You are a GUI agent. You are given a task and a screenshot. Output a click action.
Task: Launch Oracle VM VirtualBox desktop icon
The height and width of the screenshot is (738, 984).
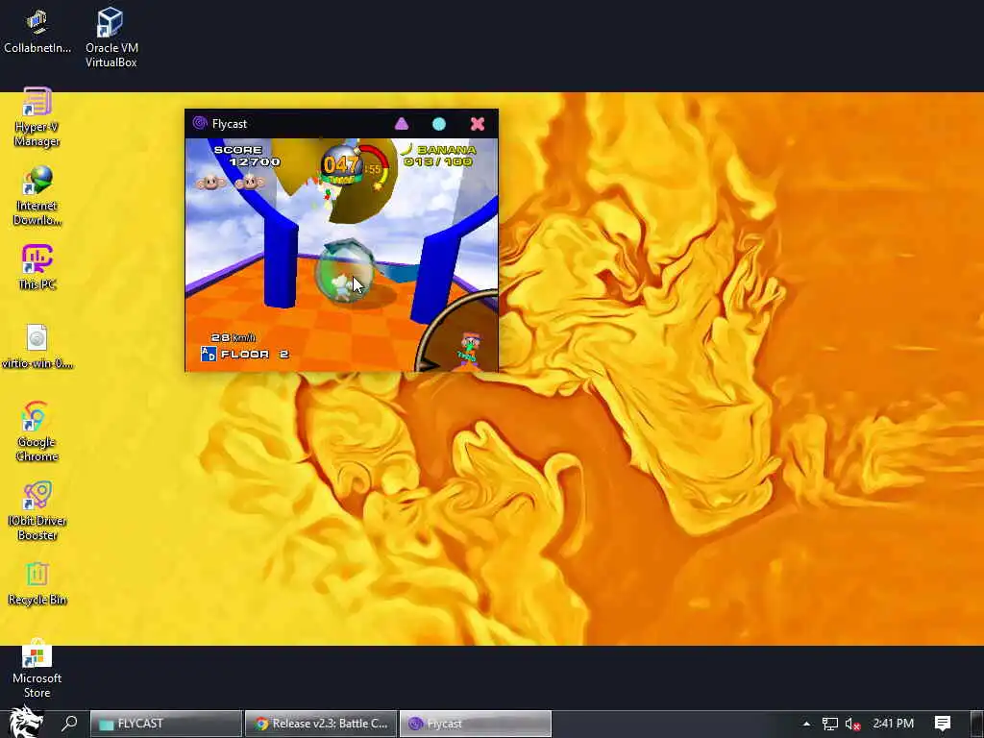111,37
